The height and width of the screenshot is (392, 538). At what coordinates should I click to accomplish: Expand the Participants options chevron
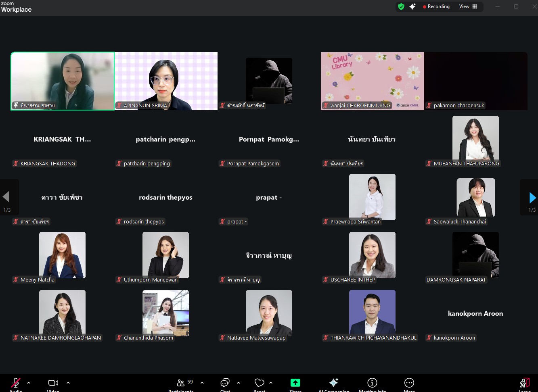[202, 383]
